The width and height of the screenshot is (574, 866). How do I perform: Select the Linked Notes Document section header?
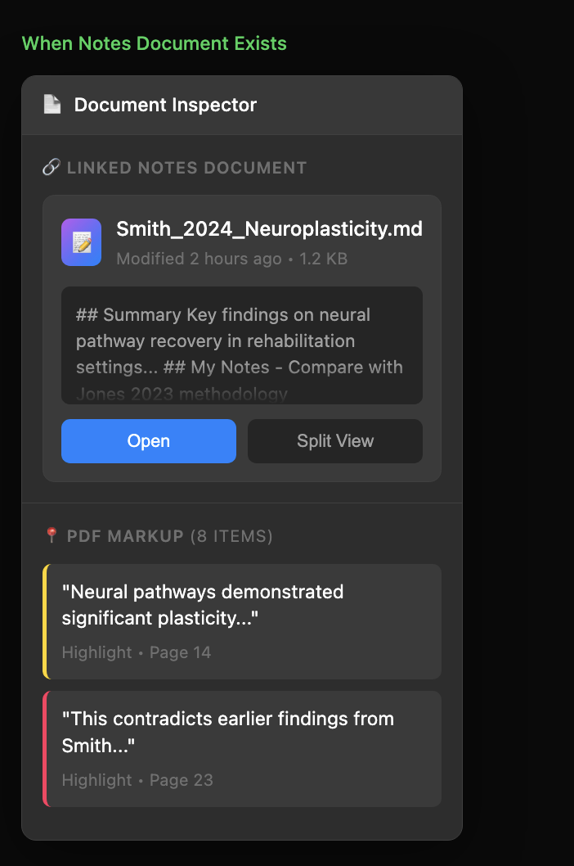tap(186, 168)
